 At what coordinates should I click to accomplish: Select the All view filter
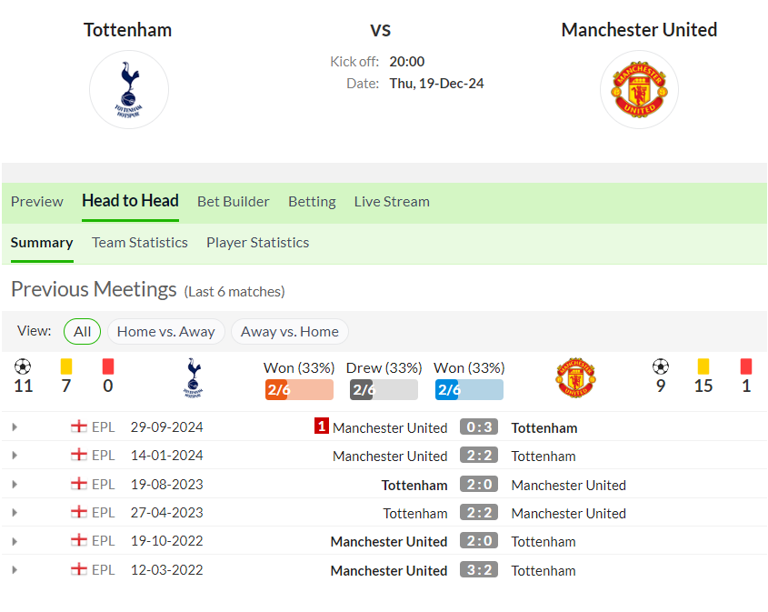coord(83,332)
